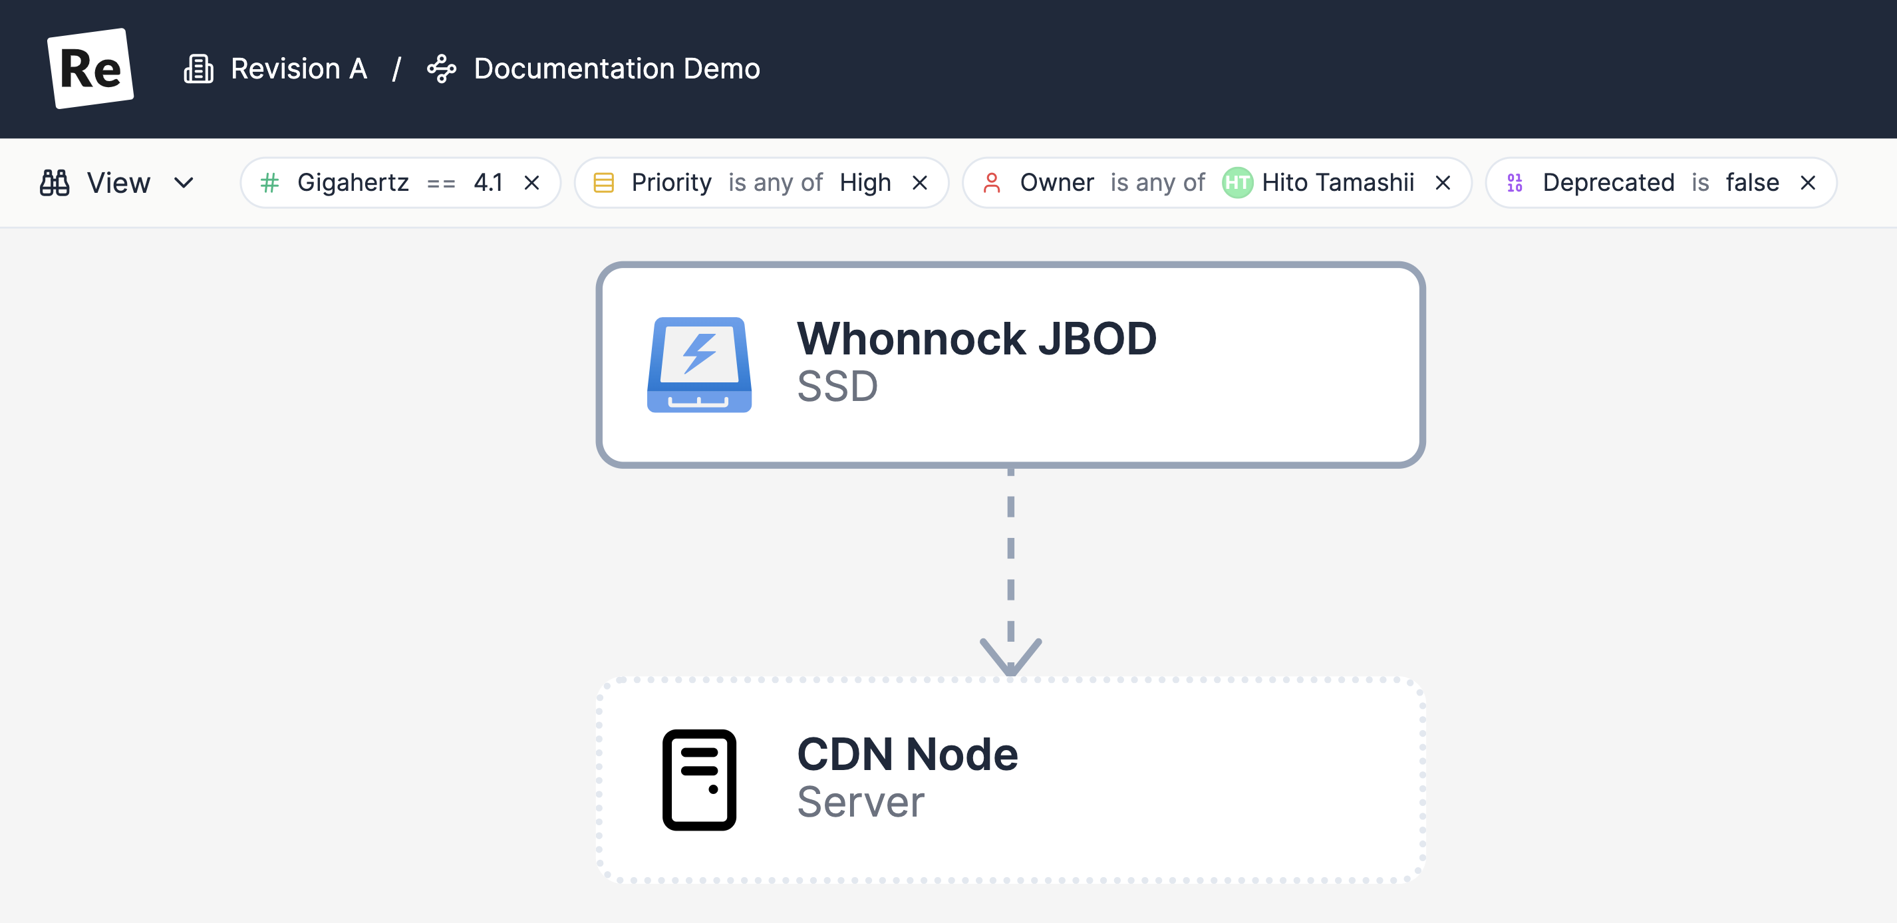Screen dimensions: 1897x923
Task: Click the Owner person icon
Action: 991,183
